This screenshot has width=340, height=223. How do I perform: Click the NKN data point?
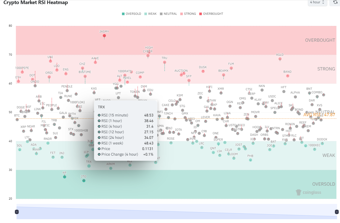click(x=262, y=90)
